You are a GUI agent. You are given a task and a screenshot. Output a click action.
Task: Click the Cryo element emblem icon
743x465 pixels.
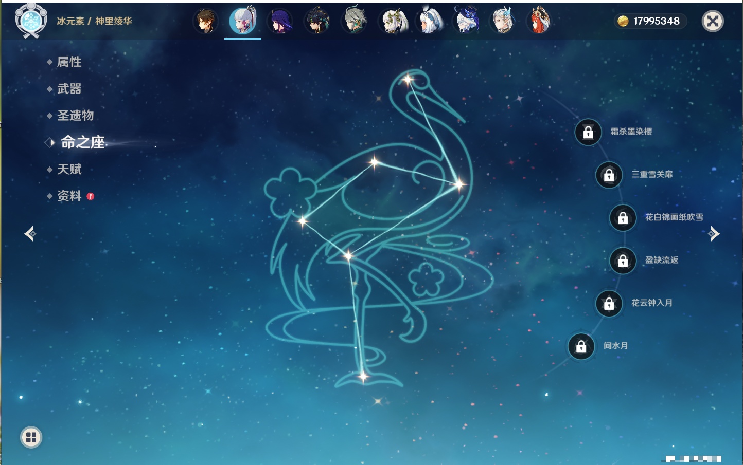[x=31, y=21]
